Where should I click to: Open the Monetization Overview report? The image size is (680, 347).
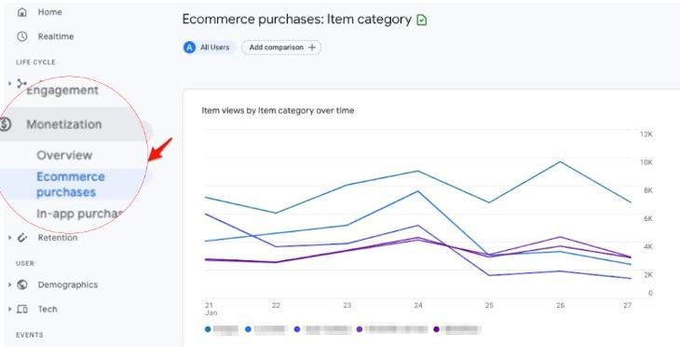pos(64,155)
